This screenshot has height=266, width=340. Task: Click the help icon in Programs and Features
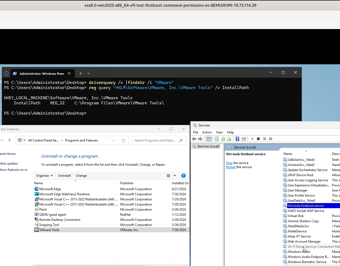183,176
